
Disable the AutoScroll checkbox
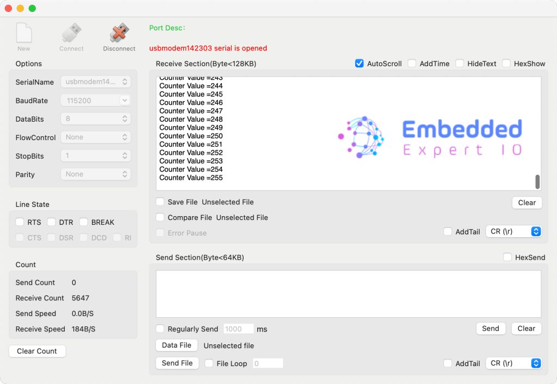point(359,64)
